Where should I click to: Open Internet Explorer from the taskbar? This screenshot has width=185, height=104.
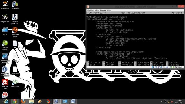click(6, 101)
